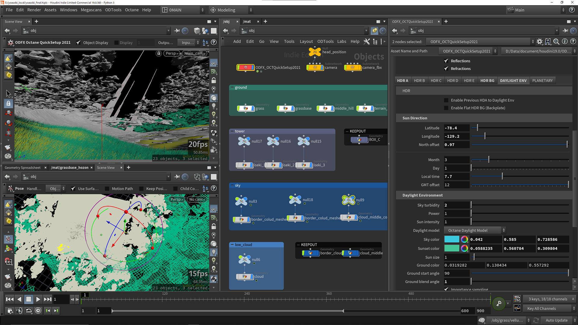
Task: Toggle the Reflections checkbox
Action: [x=446, y=61]
